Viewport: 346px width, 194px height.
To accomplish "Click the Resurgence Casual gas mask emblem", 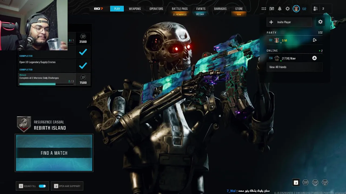I will 24,124.
